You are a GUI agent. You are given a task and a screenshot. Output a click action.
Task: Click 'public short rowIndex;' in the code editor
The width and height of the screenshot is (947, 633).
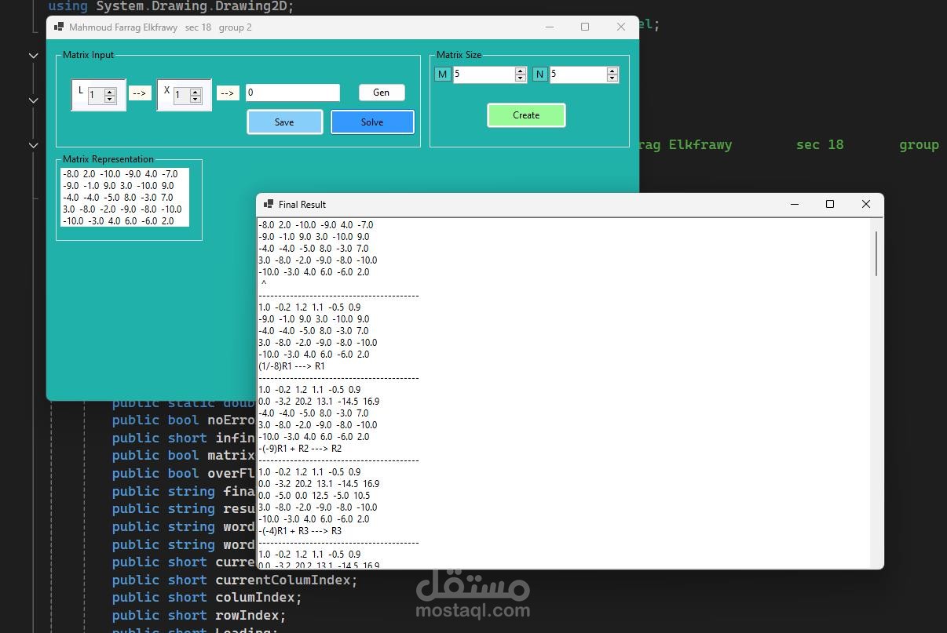[x=199, y=615]
